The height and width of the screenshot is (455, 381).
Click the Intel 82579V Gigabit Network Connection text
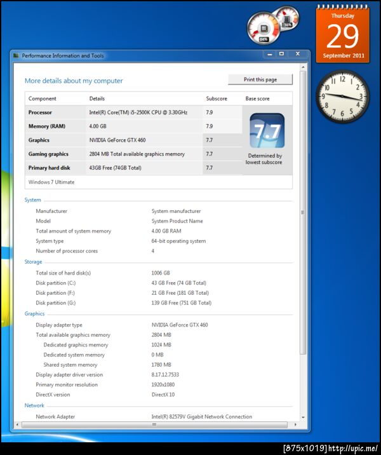(202, 417)
